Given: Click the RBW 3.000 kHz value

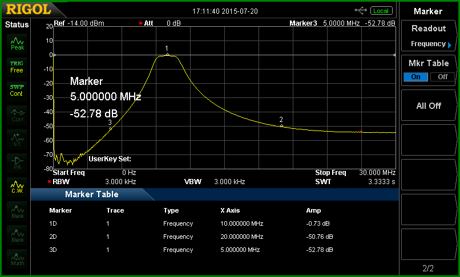Looking at the screenshot, I should (120, 182).
